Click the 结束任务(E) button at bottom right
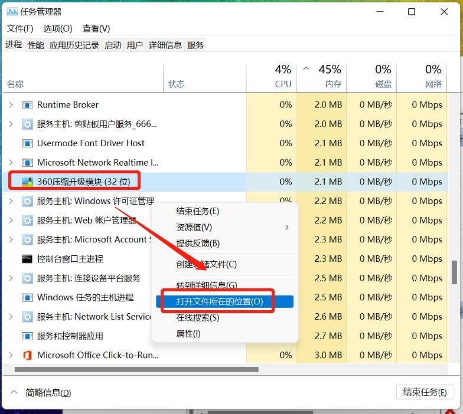Image resolution: width=463 pixels, height=414 pixels. 425,392
